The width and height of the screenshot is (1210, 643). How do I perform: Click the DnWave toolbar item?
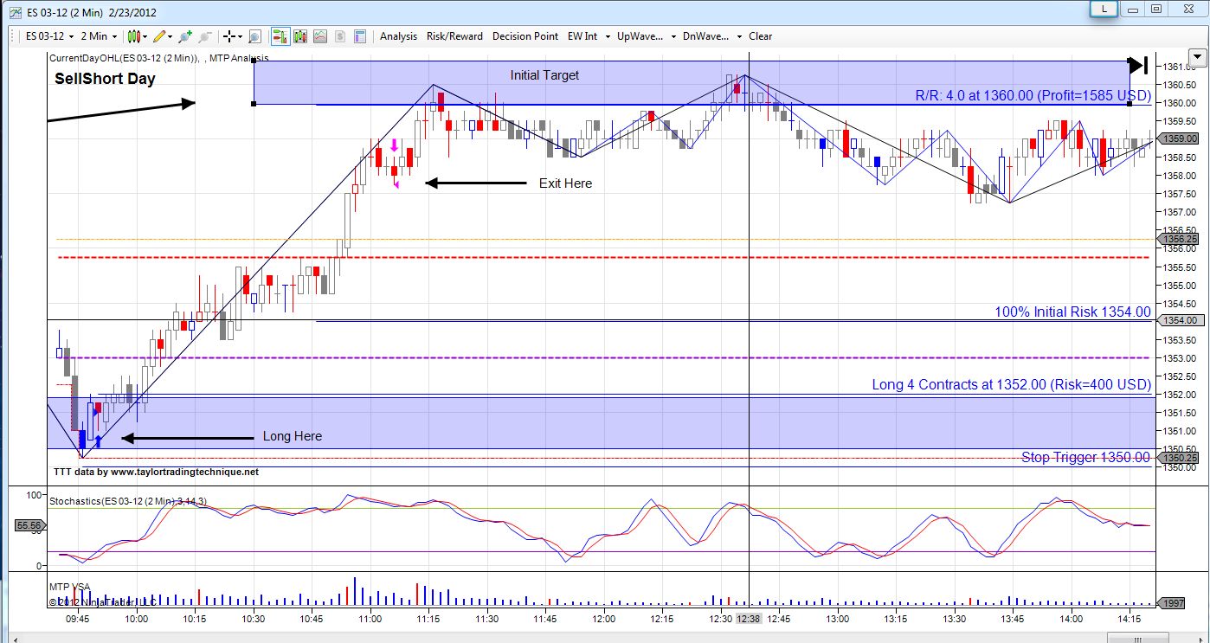click(x=706, y=36)
